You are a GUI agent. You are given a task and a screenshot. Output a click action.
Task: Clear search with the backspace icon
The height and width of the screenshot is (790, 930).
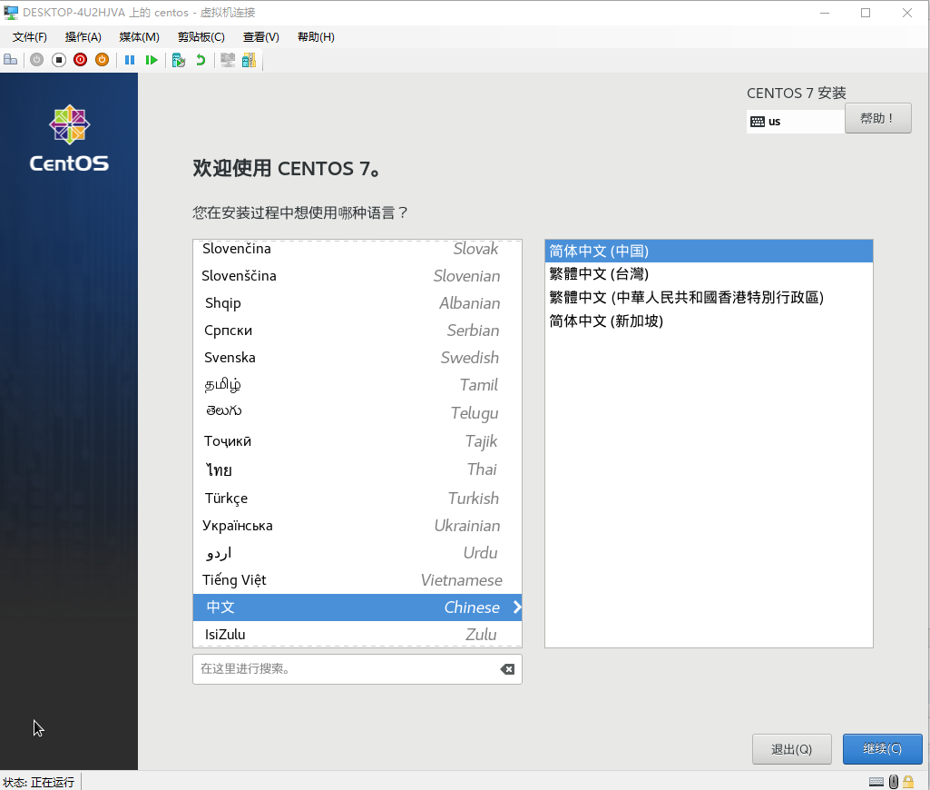pyautogui.click(x=507, y=669)
